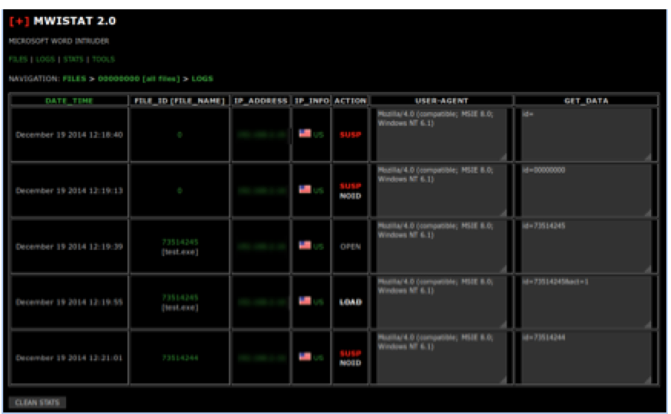
Task: Open file 73514244 in the 12:21:01 row
Action: click(x=180, y=357)
